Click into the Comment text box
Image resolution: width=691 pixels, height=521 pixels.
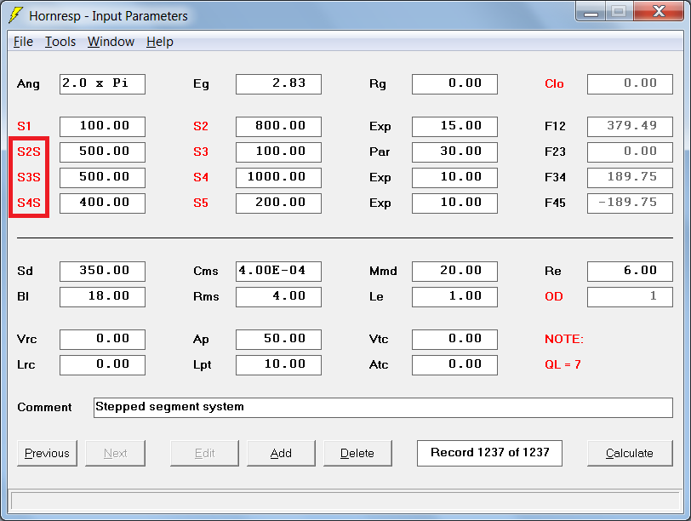point(383,407)
